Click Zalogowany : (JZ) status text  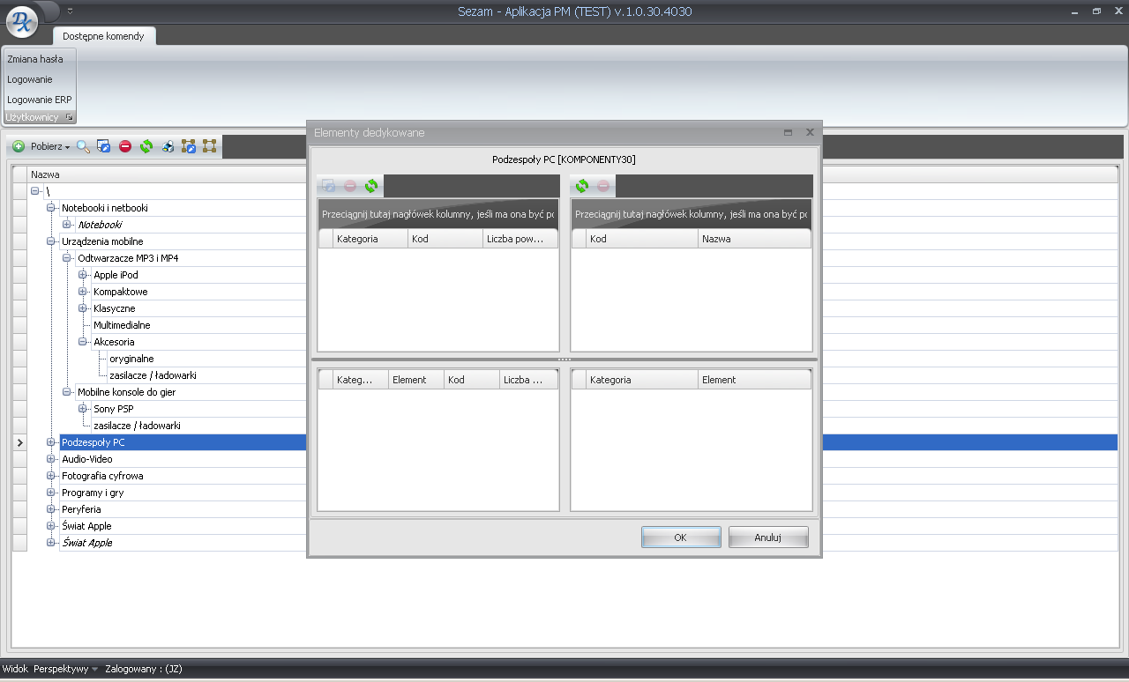point(144,669)
